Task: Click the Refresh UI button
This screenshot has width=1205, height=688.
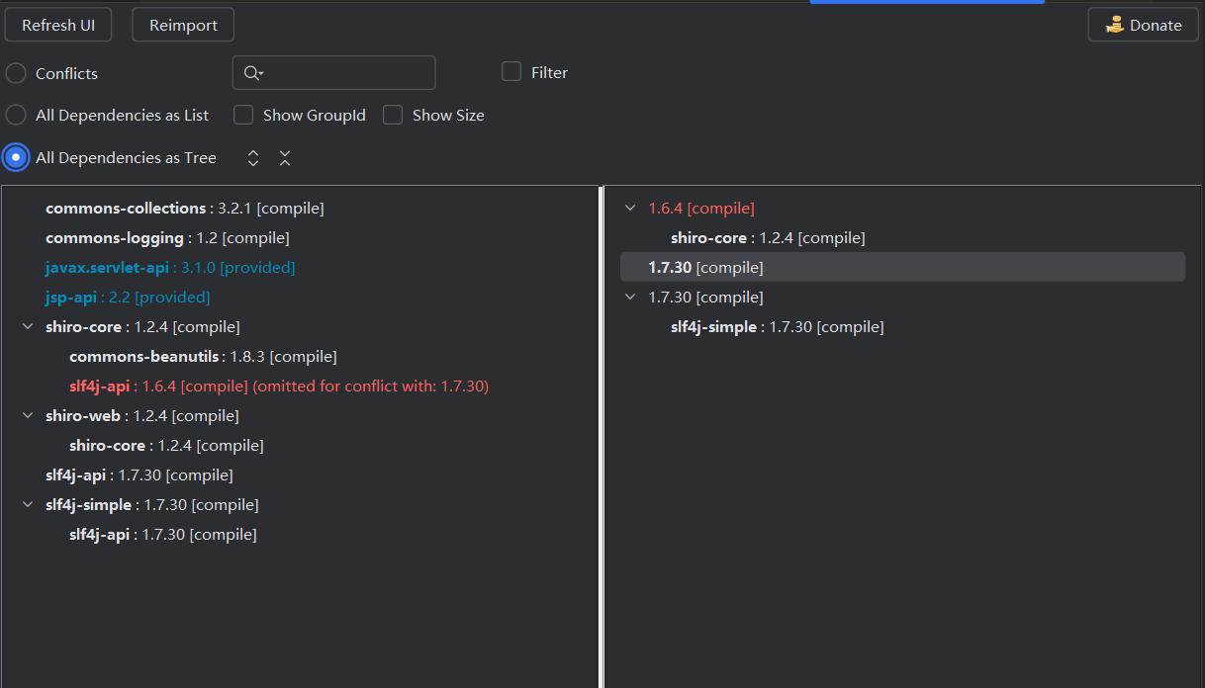Action: [x=58, y=26]
